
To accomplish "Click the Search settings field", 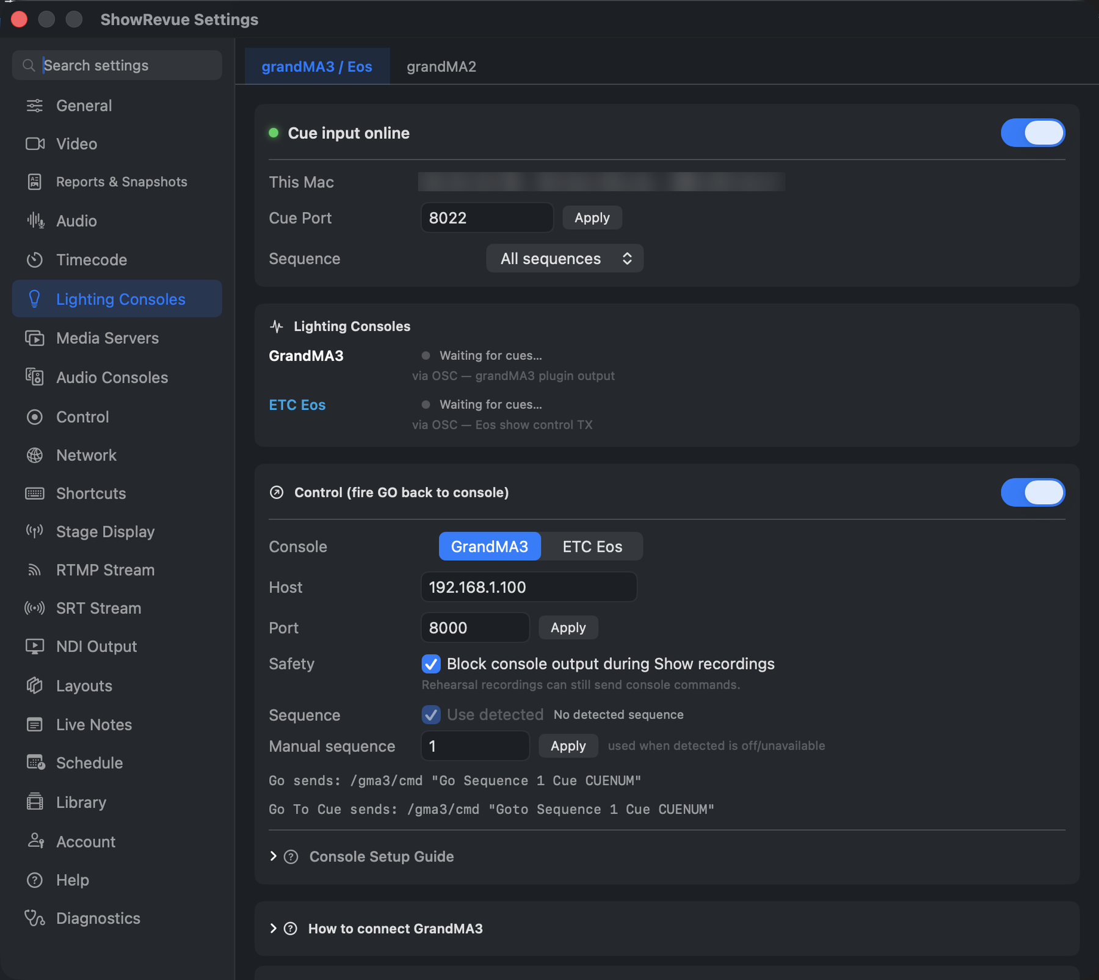I will (x=117, y=65).
